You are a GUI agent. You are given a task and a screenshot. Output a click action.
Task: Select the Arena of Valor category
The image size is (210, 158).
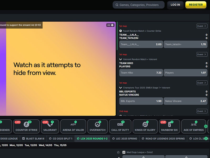pyautogui.click(x=73, y=126)
